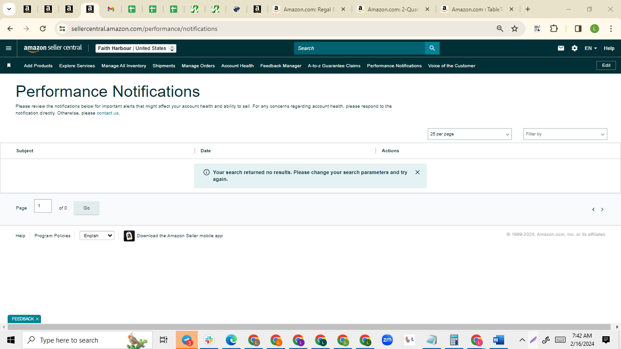Screen dimensions: 621x349
Task: Open Microsoft Edge from the taskbar
Action: (231, 340)
